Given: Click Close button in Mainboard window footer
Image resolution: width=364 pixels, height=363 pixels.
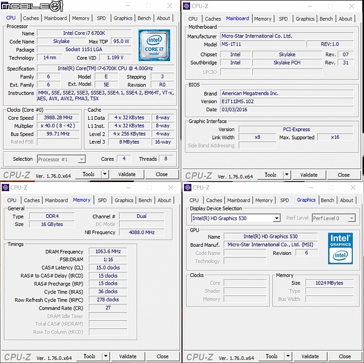Looking at the screenshot, I should (x=344, y=174).
